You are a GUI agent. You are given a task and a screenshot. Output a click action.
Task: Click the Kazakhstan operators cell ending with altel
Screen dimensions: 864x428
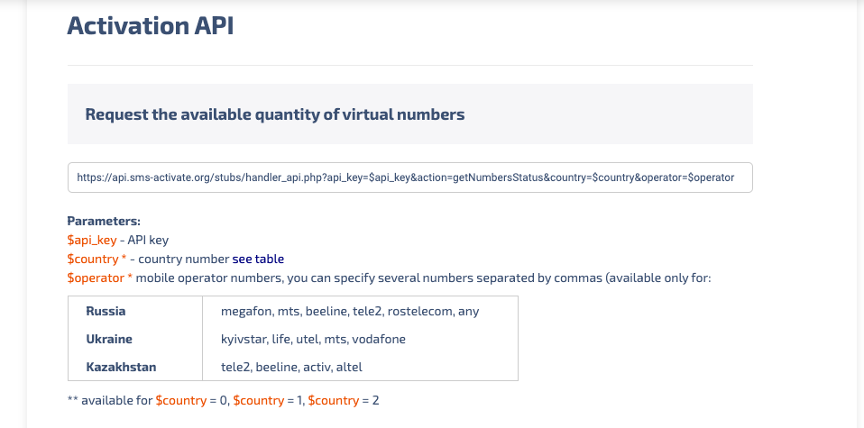point(290,367)
